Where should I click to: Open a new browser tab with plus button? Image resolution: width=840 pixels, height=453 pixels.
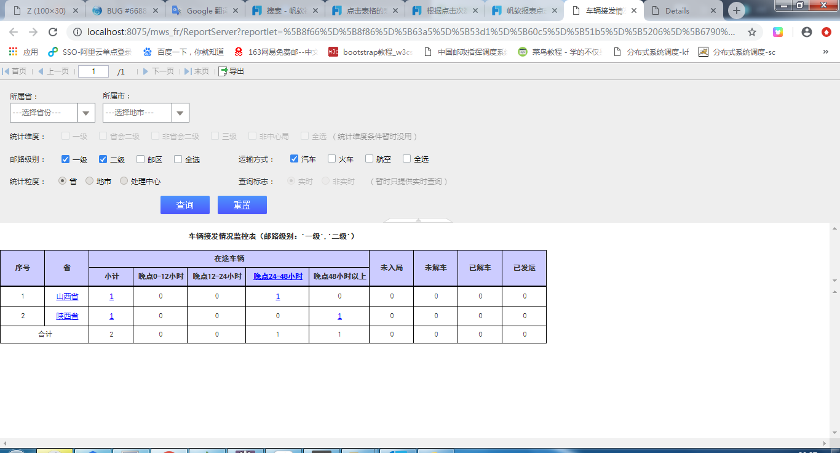tap(736, 10)
